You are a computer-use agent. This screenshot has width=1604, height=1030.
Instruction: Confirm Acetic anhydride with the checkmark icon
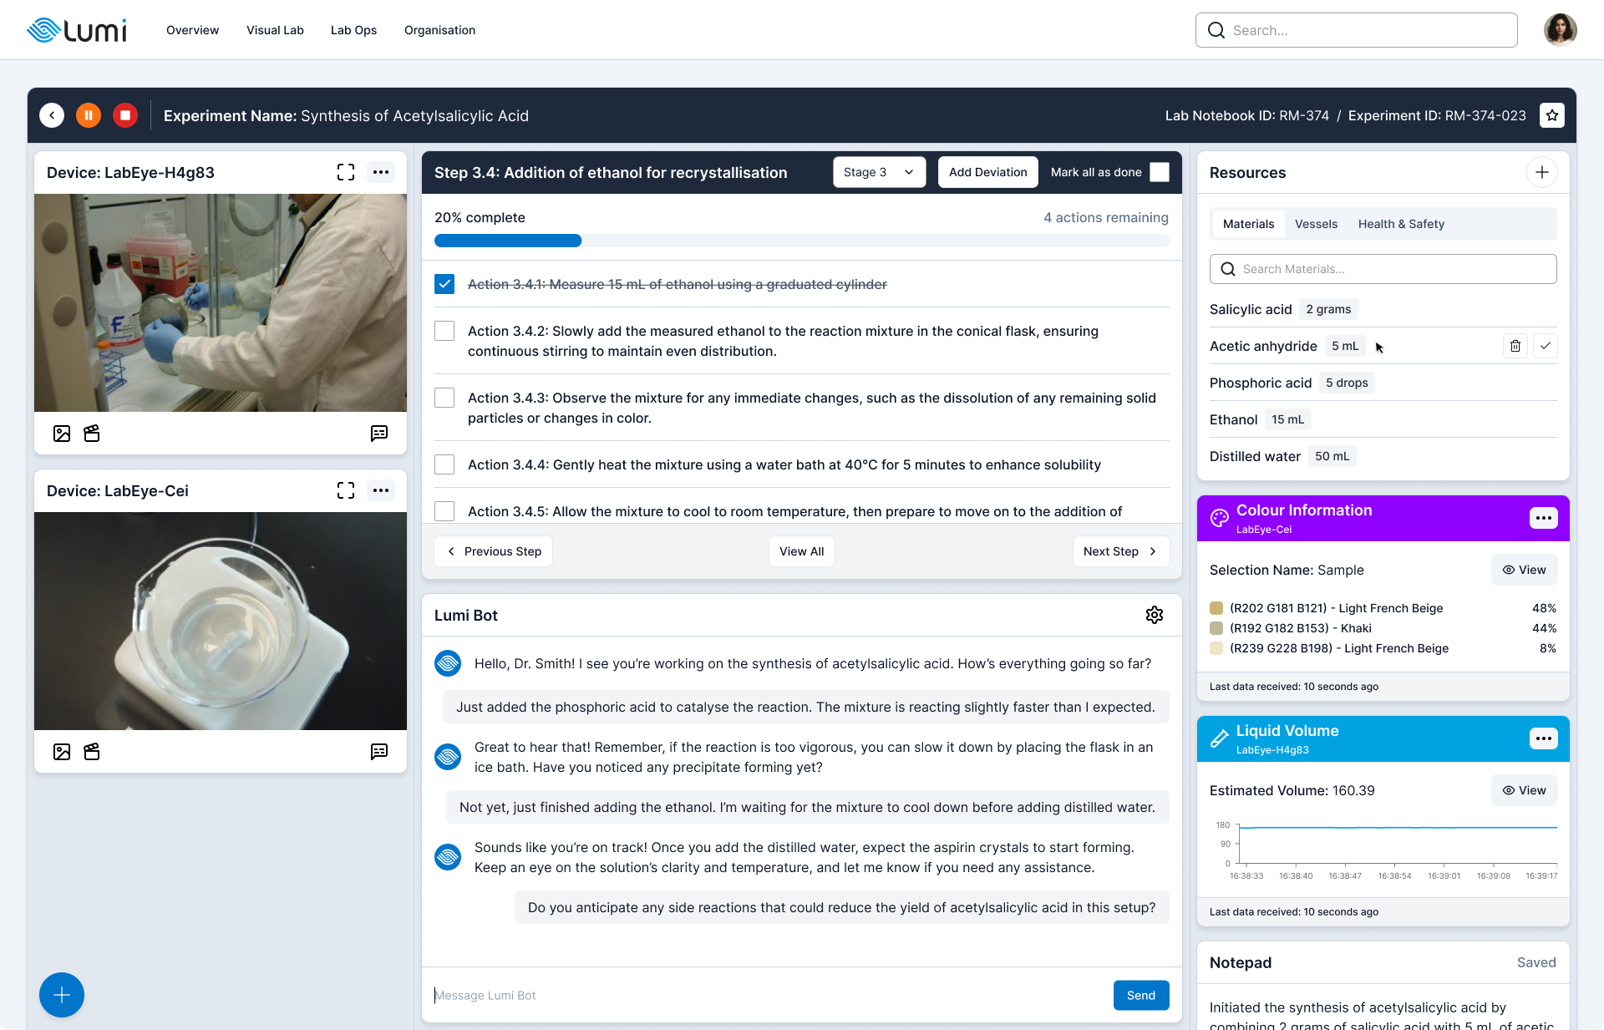click(1546, 346)
